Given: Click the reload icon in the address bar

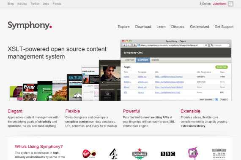Looking at the screenshot, I should [206, 45].
